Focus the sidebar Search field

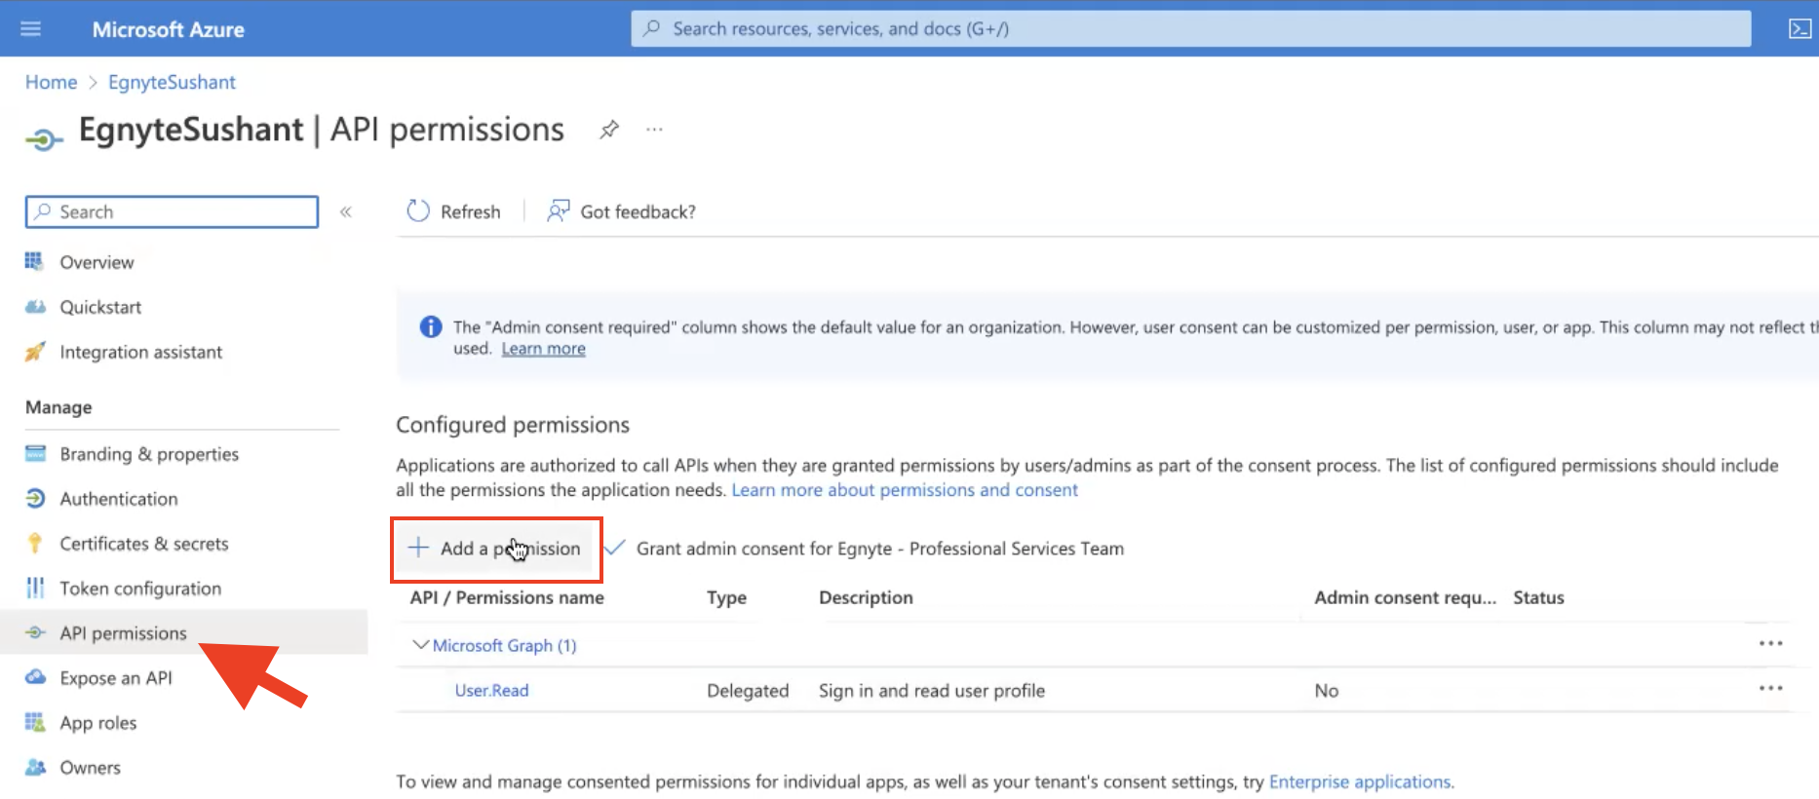172,211
